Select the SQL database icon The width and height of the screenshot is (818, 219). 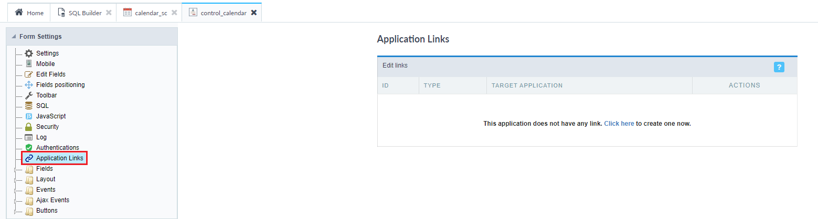(x=29, y=106)
